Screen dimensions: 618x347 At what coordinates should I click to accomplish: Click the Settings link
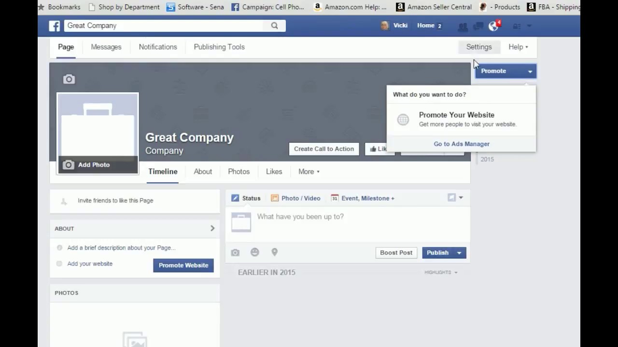tap(479, 47)
